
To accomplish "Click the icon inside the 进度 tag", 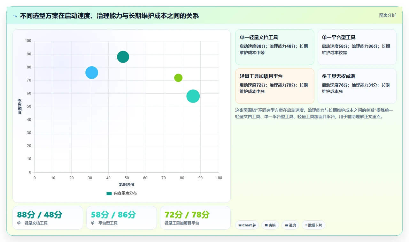I will (286, 225).
